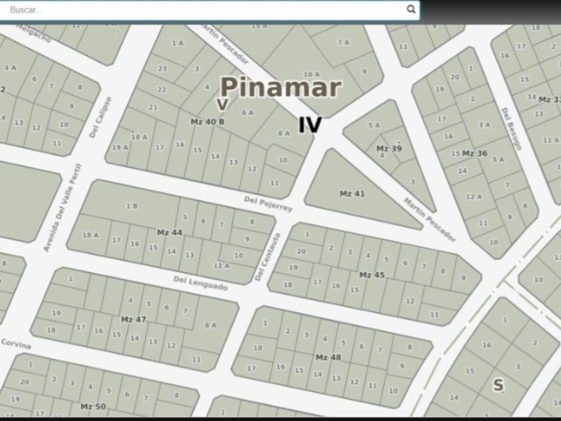Select the Mz 41 triangular block label
This screenshot has width=561, height=421.
[x=353, y=194]
